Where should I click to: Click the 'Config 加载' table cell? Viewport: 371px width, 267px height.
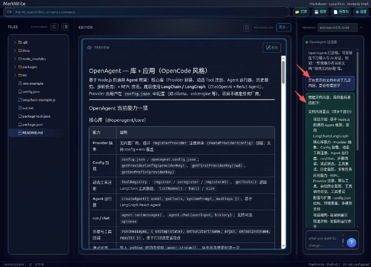(x=102, y=166)
